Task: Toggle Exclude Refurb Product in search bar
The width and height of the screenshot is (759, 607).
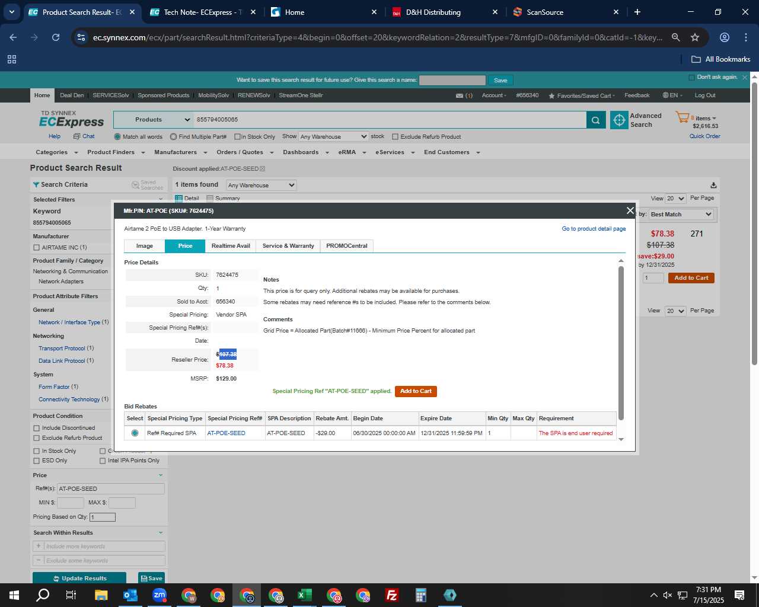Action: point(395,137)
